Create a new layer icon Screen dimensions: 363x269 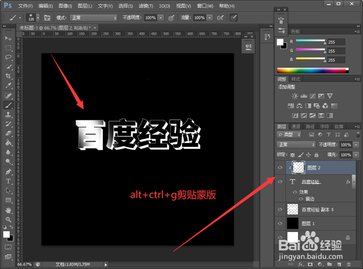click(x=339, y=264)
